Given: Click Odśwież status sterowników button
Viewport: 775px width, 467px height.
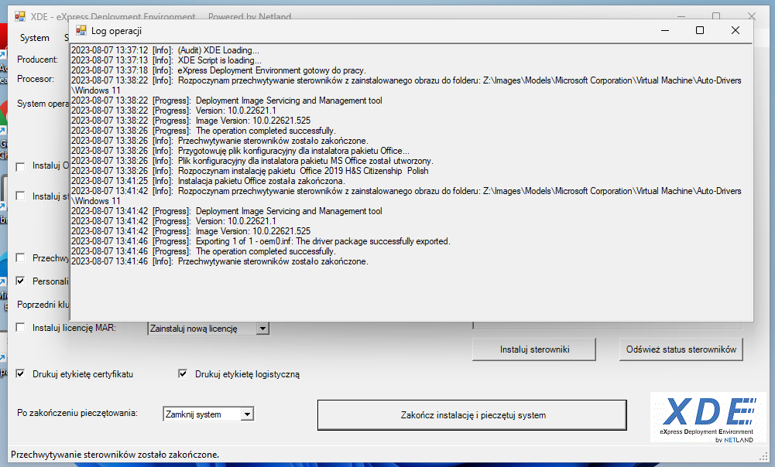Looking at the screenshot, I should (x=681, y=349).
